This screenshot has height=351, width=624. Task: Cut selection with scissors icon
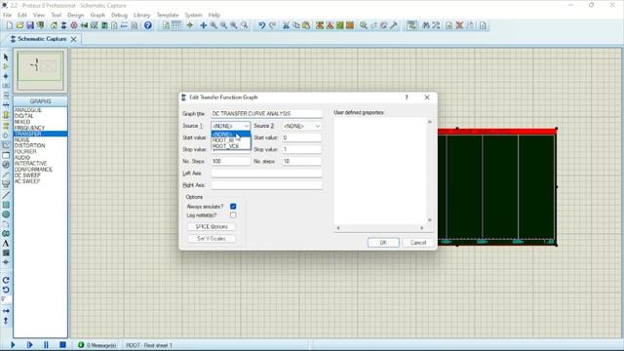pos(286,25)
